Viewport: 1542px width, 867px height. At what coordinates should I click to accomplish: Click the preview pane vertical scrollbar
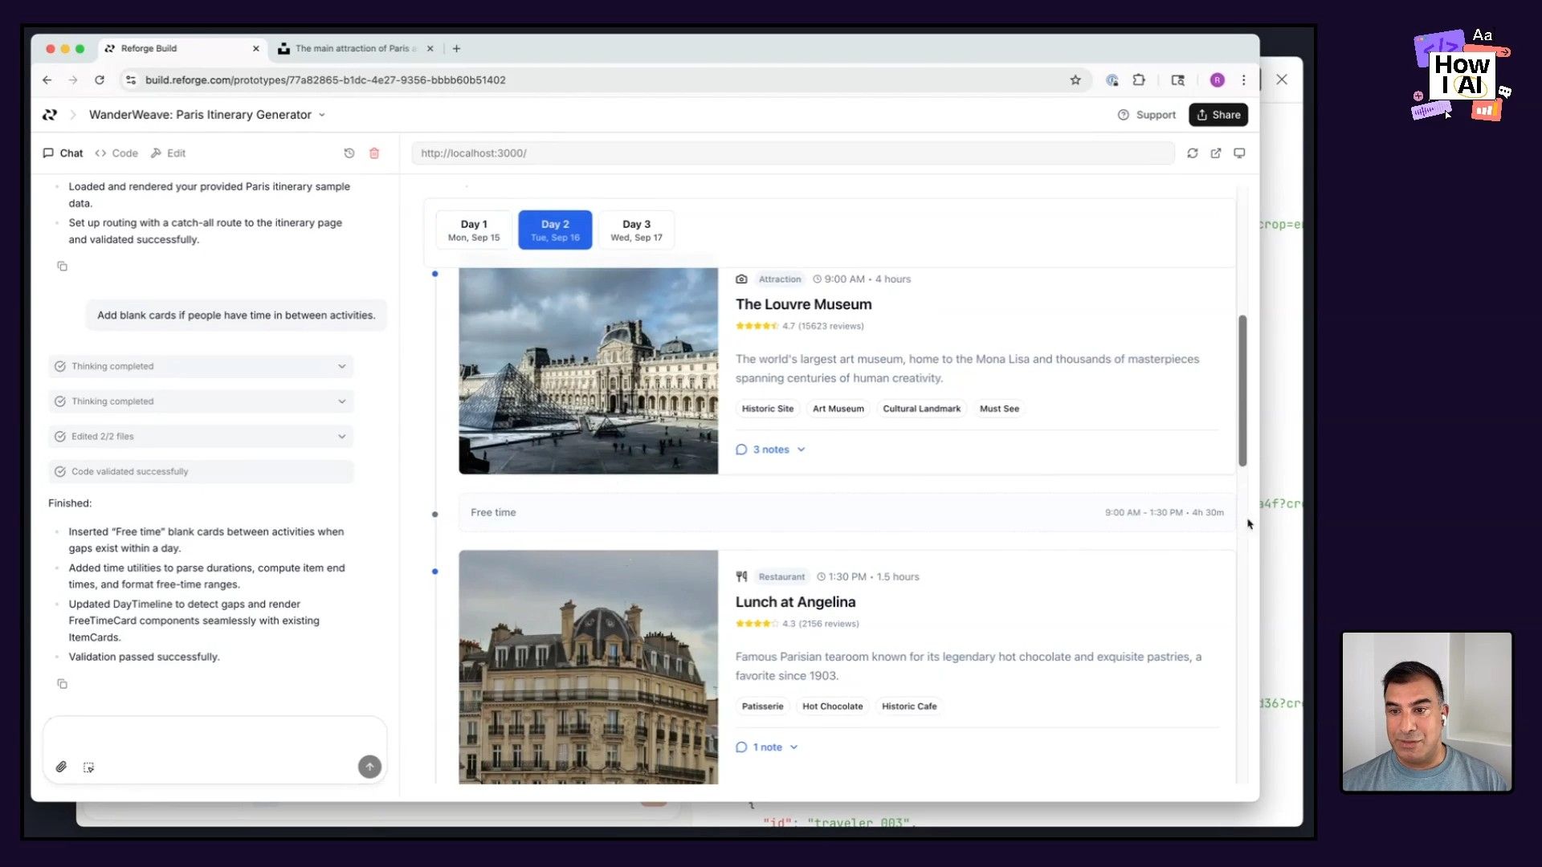pyautogui.click(x=1242, y=390)
